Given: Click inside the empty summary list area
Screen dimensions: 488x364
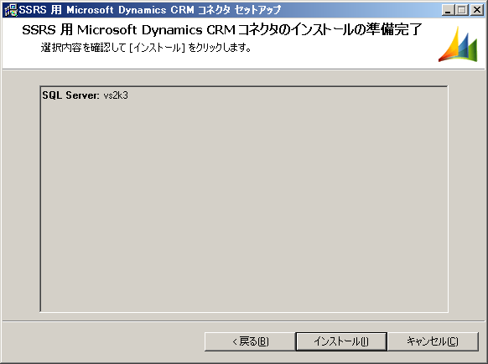Looking at the screenshot, I should 244,205.
